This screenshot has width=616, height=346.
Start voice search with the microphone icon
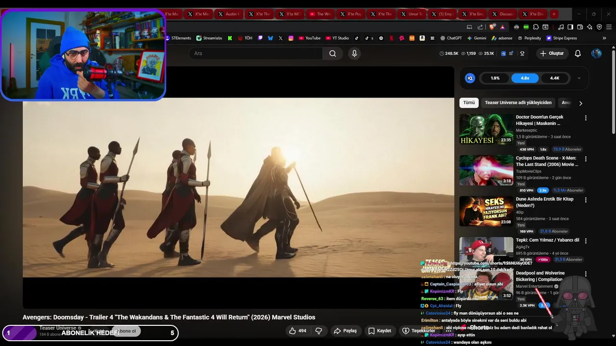coord(355,53)
